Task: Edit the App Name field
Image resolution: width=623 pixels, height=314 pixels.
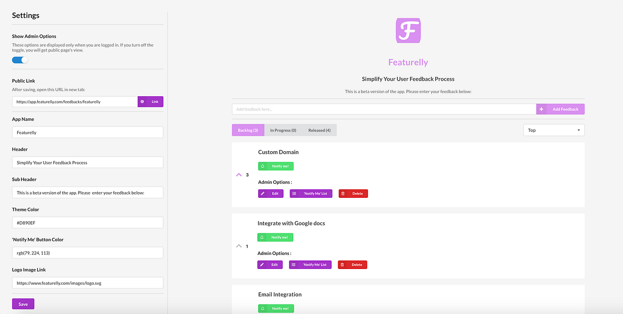Action: 87,132
